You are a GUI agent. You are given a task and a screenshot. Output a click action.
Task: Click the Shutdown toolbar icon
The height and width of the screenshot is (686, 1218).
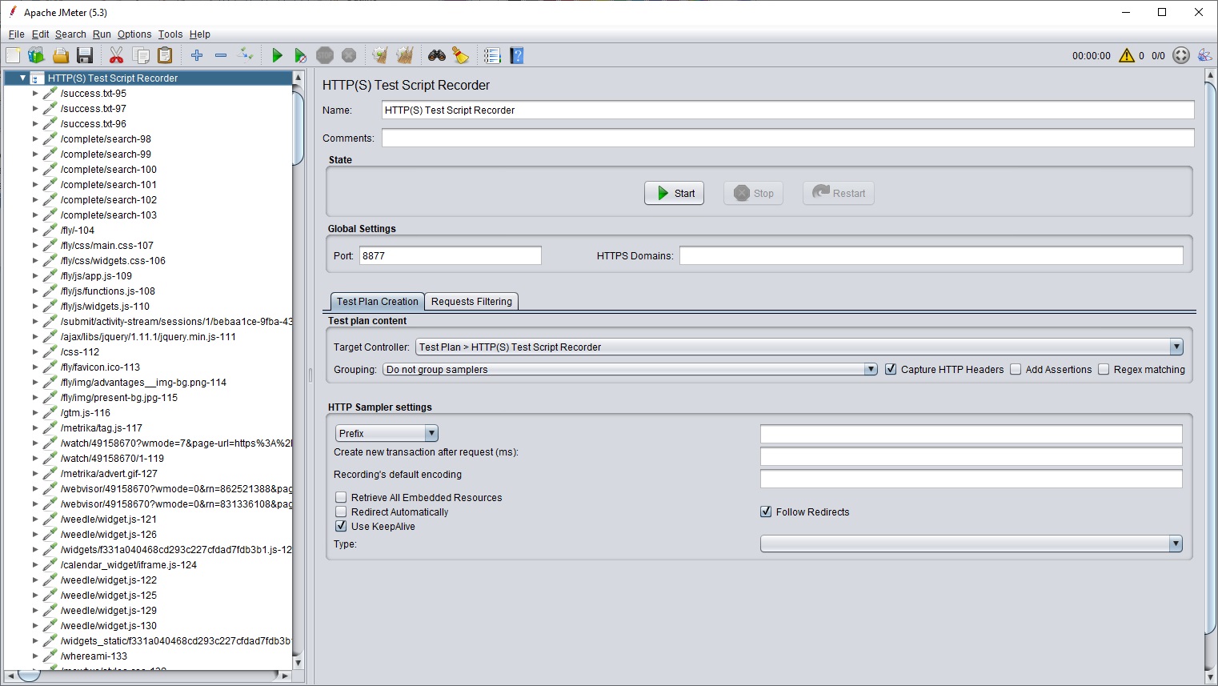349,55
